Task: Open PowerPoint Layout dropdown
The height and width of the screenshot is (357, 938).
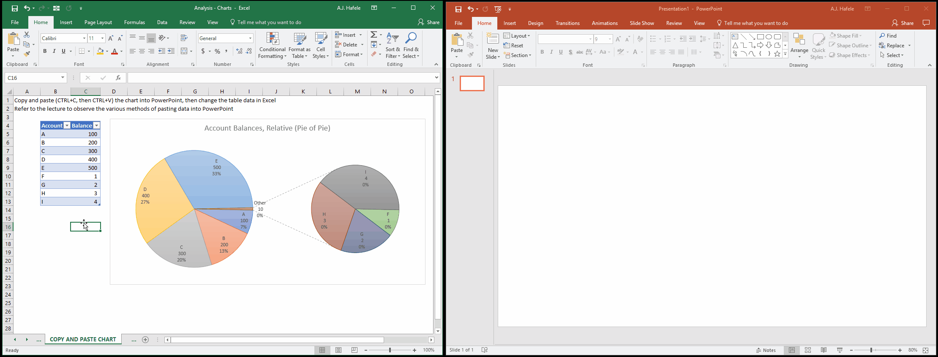Action: click(517, 36)
